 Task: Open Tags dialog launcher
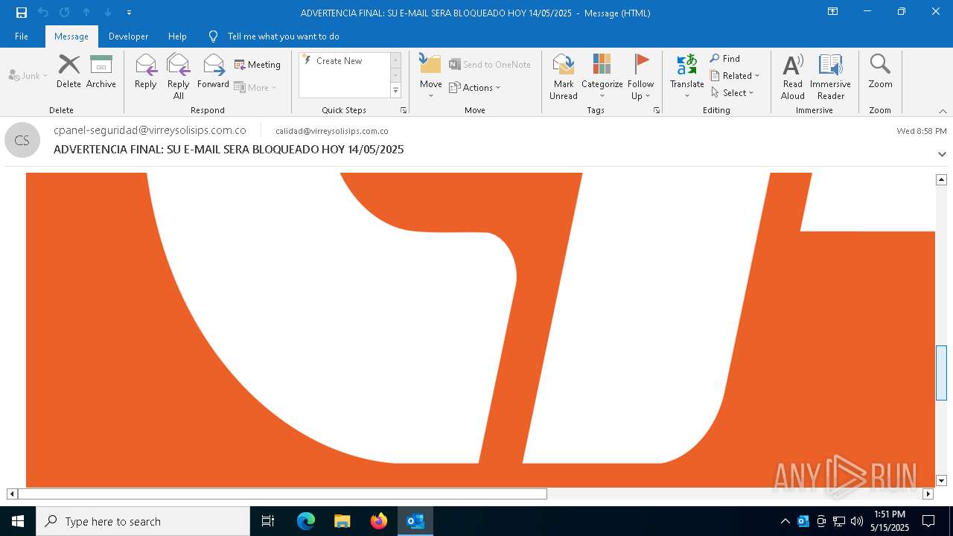pos(657,110)
